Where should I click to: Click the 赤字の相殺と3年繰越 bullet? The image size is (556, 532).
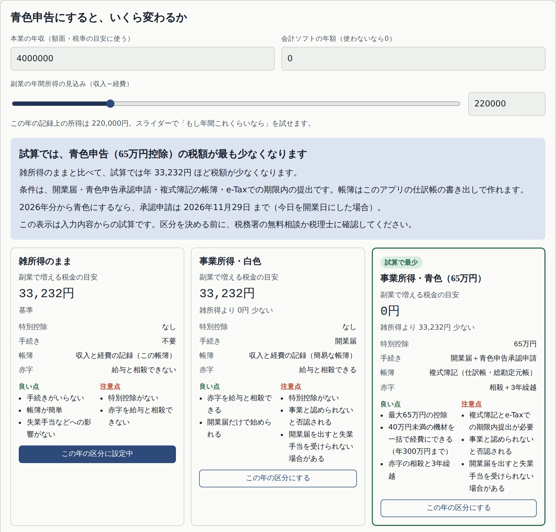click(x=419, y=470)
